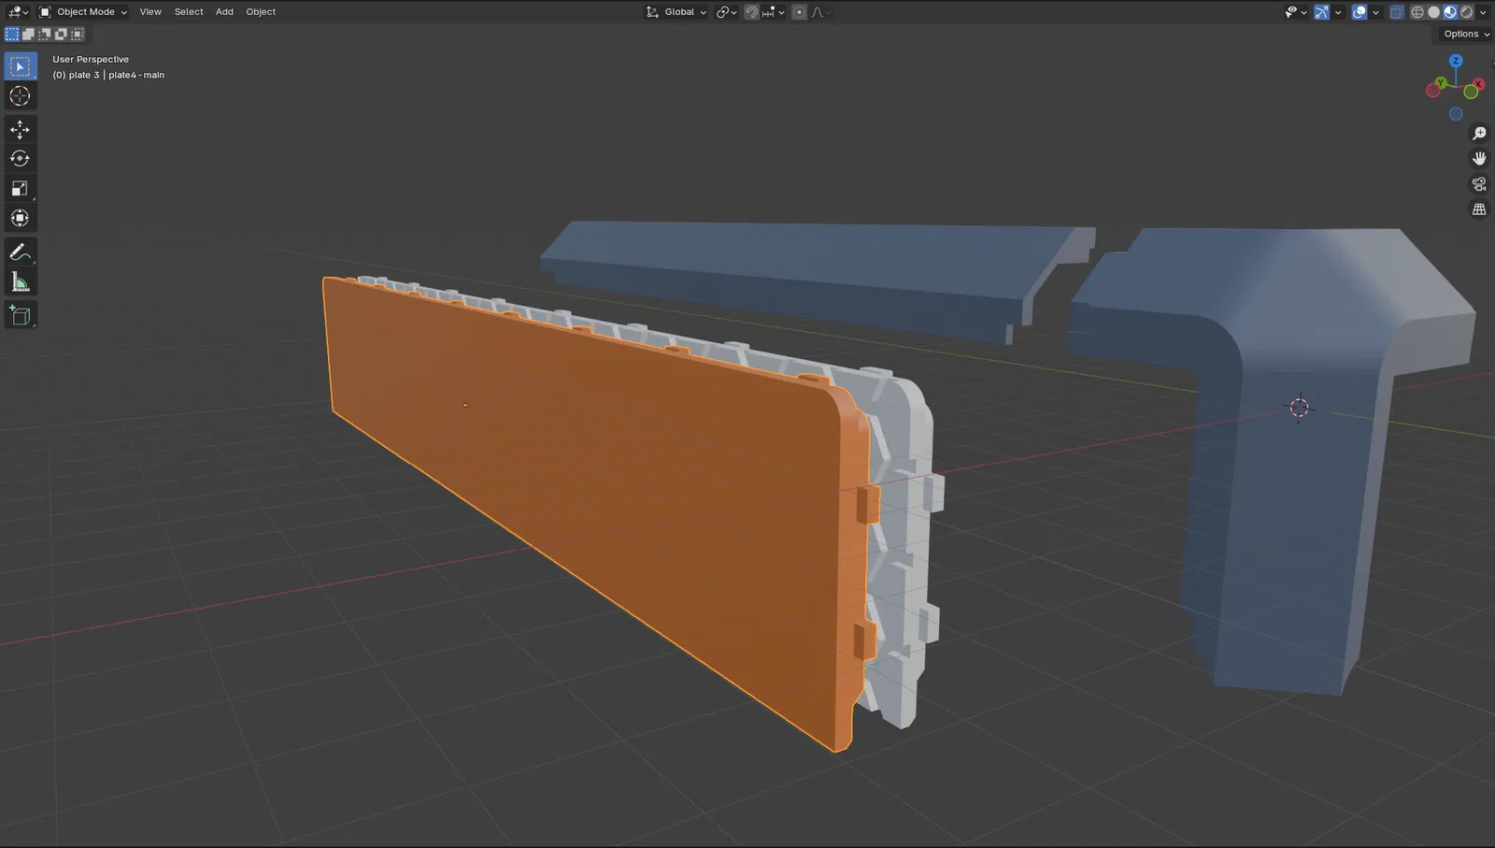Toggle viewport overlays display

click(x=1360, y=12)
